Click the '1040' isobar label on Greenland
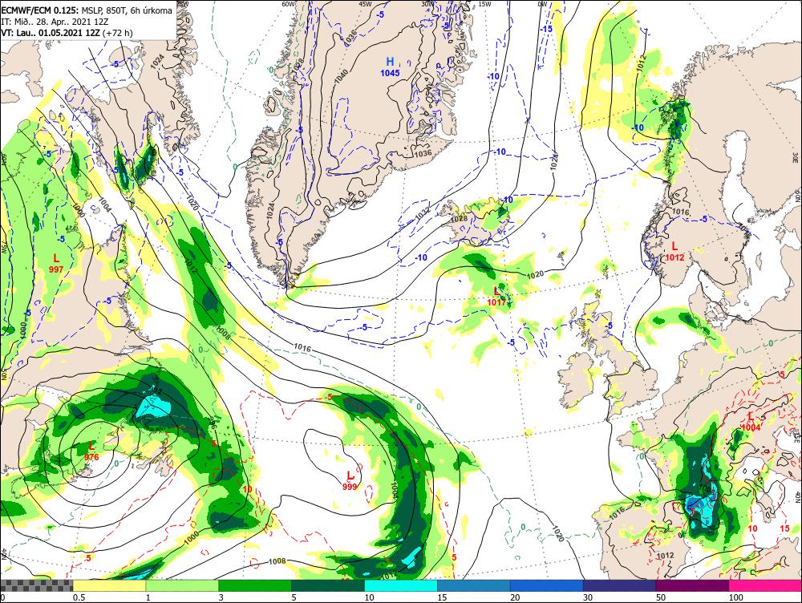 tap(342, 77)
